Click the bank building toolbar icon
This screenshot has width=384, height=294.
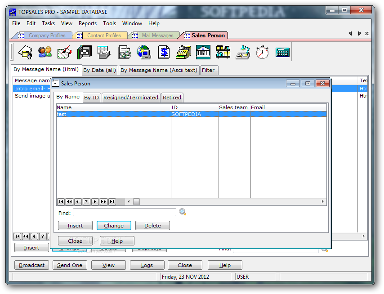pyautogui.click(x=203, y=52)
